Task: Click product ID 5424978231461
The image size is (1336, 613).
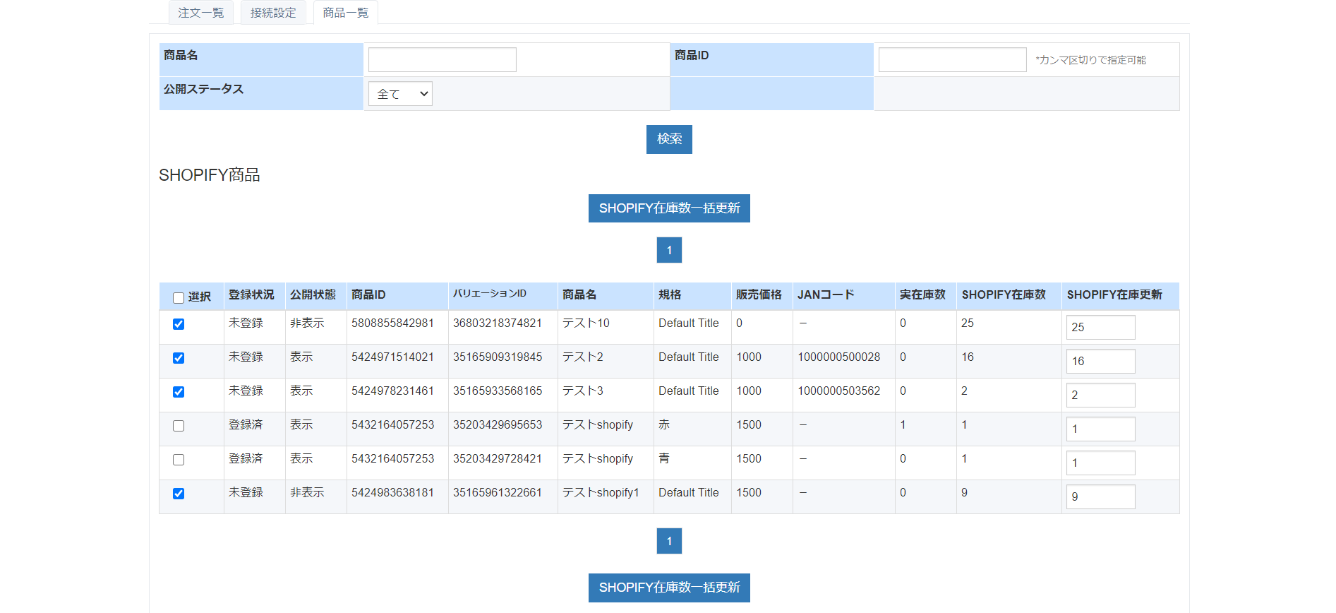Action: (392, 391)
